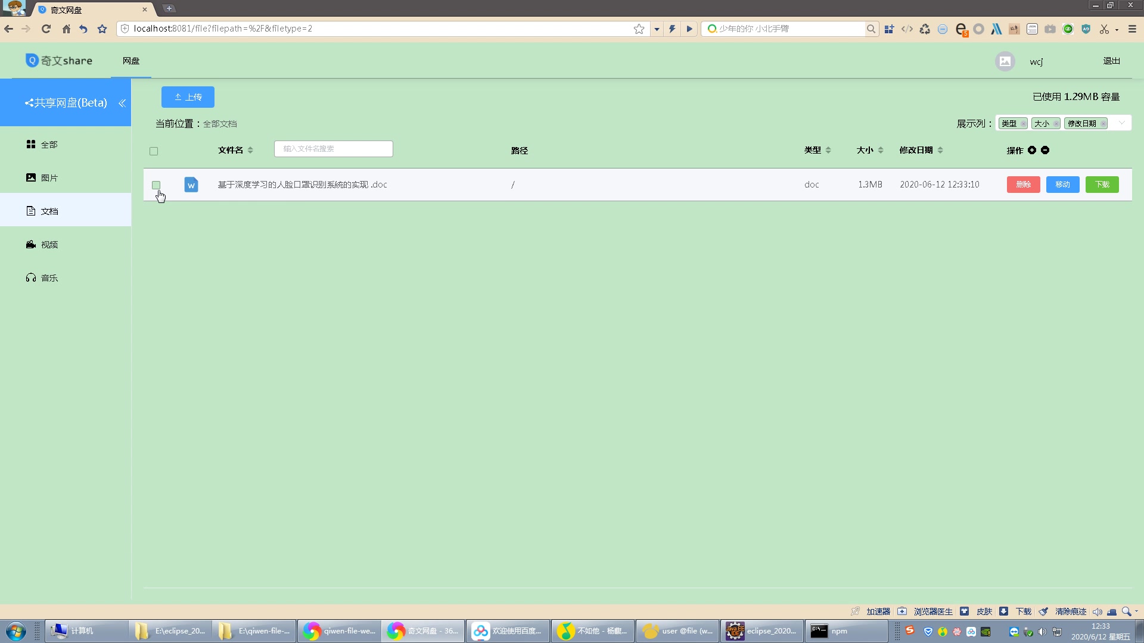1144x643 pixels.
Task: Click the browser home icon
Action: 66,29
